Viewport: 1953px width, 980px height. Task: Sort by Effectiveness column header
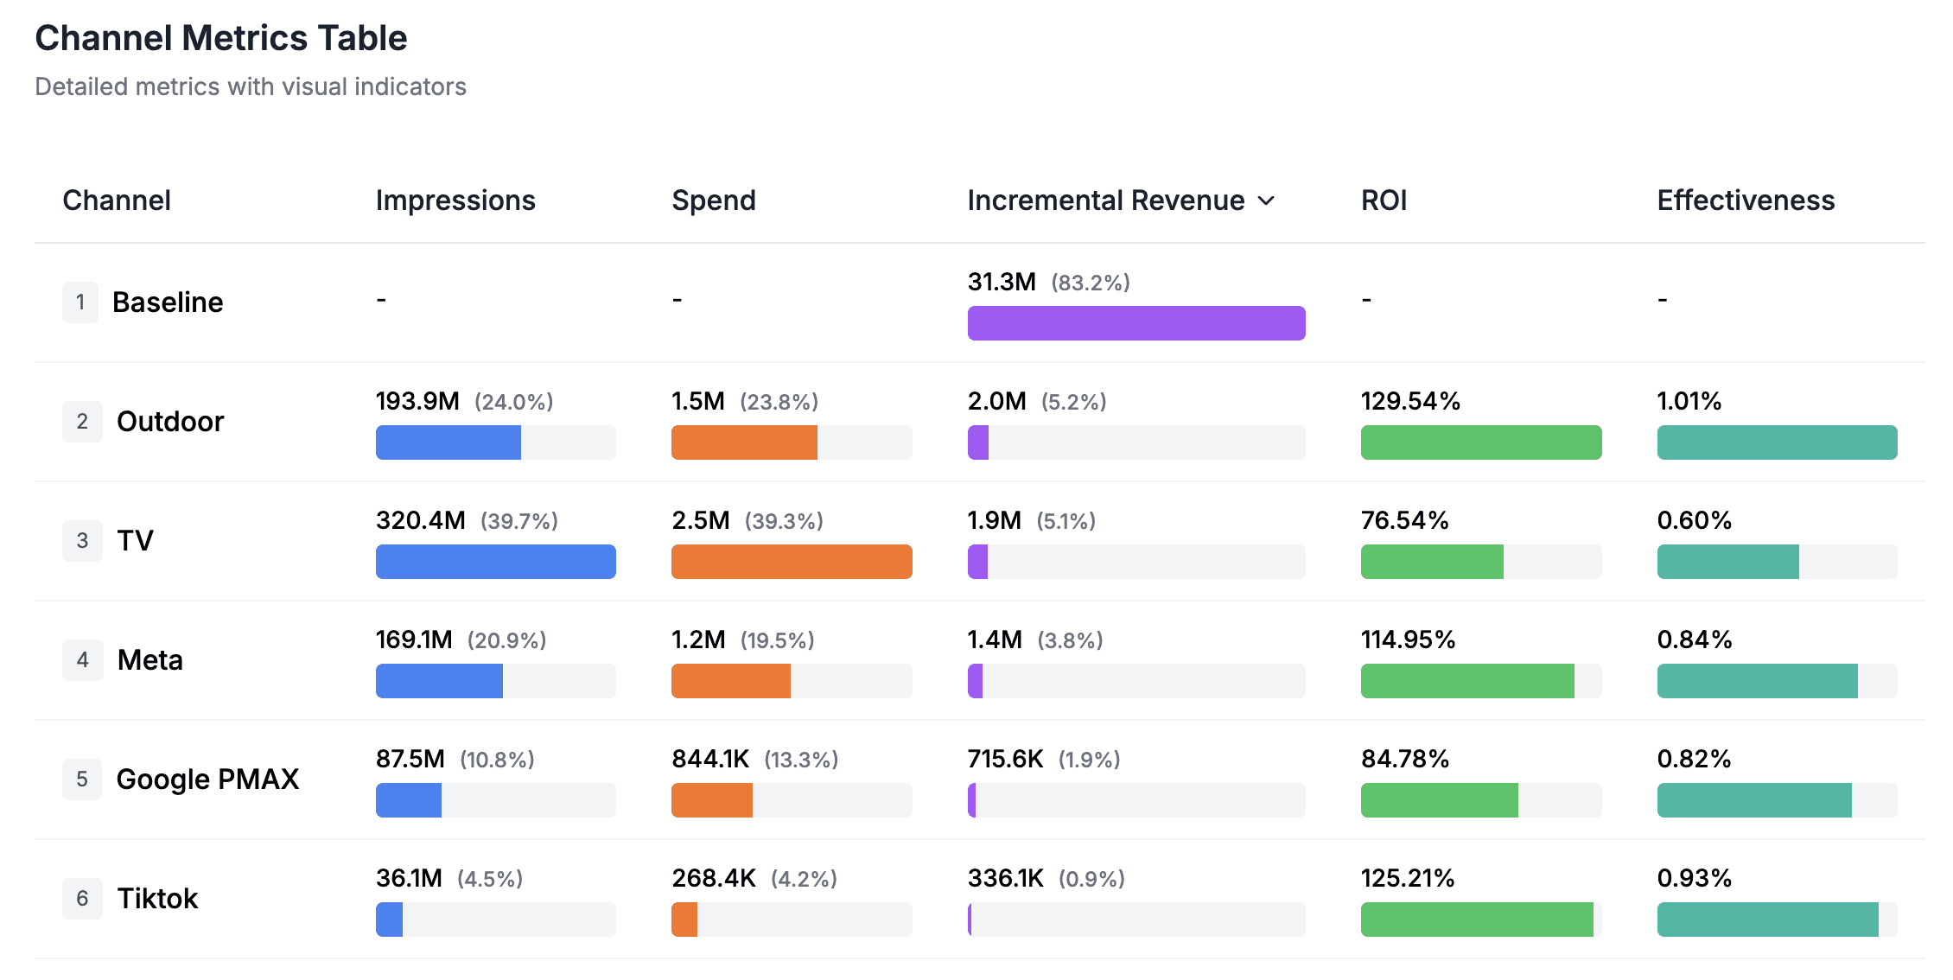pyautogui.click(x=1745, y=200)
